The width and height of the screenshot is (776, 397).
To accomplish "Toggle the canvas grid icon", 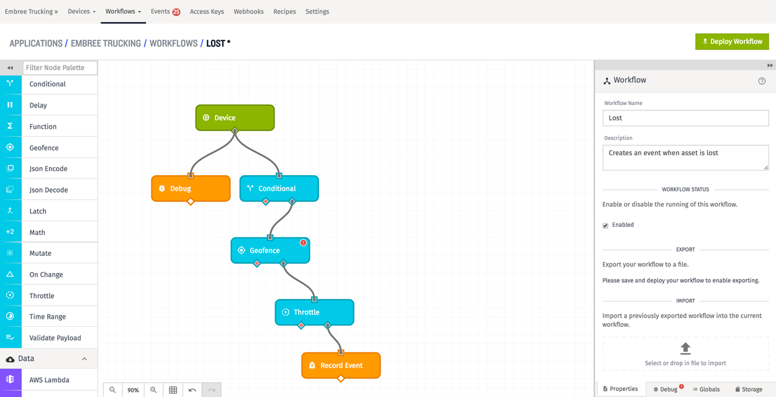I will (x=173, y=390).
